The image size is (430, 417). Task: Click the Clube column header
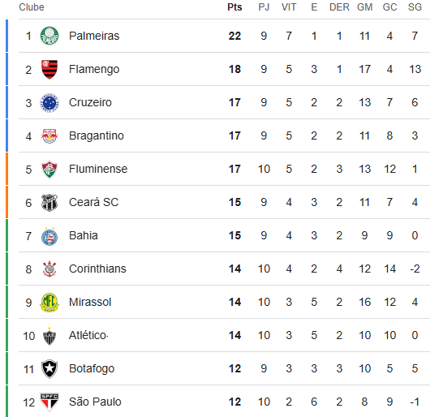32,7
